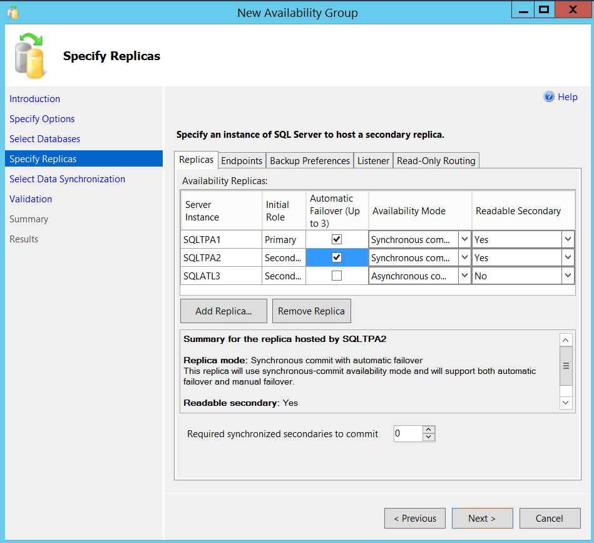Increment the required synchronized secondaries value
Viewport: 594px width, 543px height.
pos(427,430)
